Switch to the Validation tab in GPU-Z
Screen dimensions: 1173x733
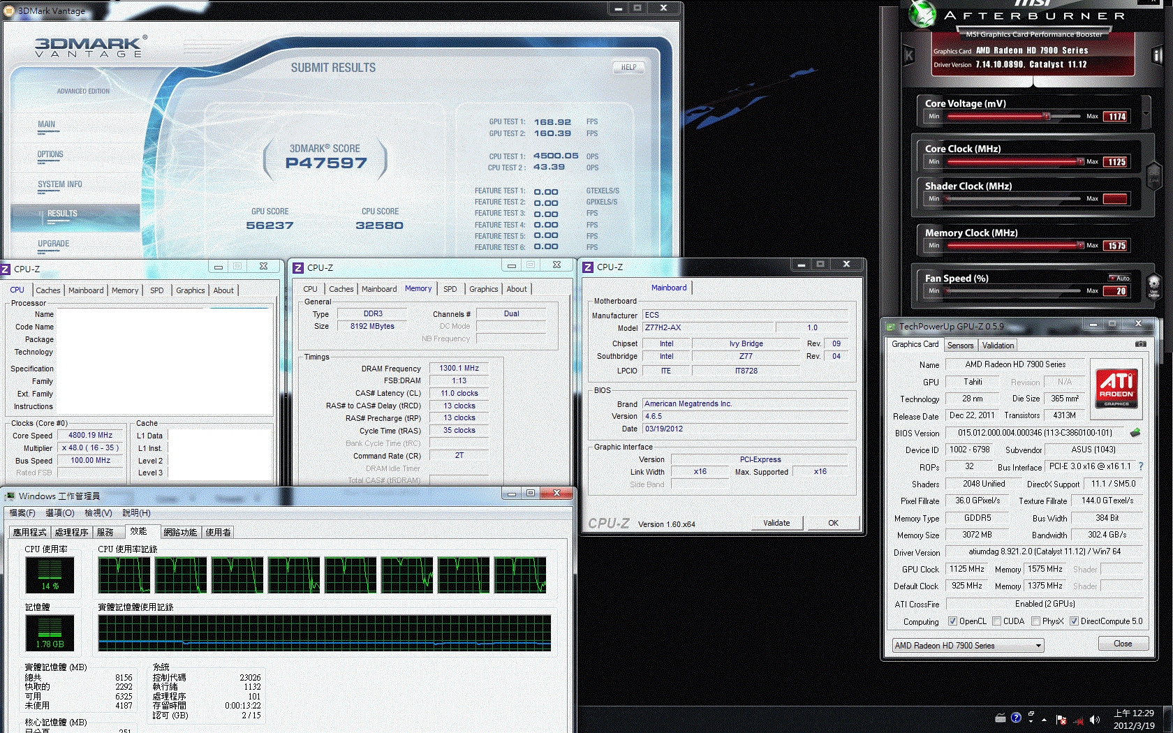click(998, 346)
